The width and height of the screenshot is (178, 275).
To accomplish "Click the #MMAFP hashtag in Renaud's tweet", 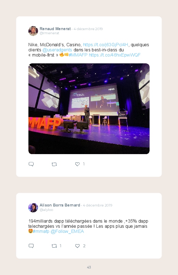I will pyautogui.click(x=78, y=55).
